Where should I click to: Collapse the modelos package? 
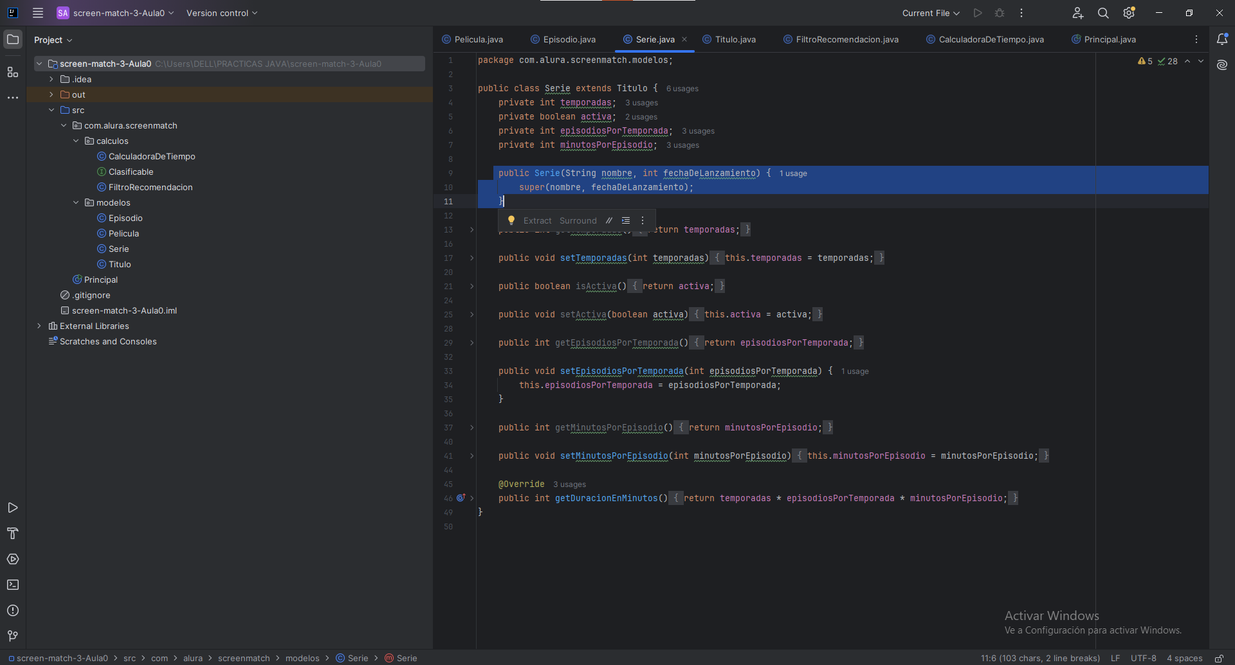point(76,202)
